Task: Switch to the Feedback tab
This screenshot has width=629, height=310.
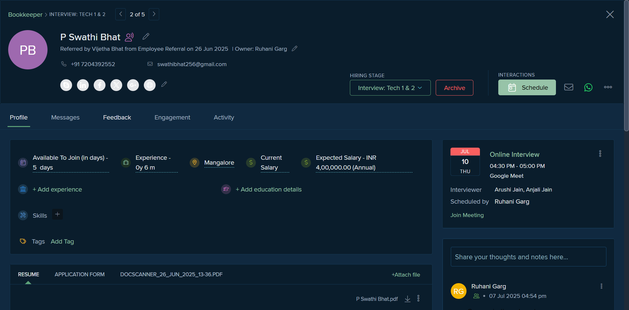Action: pos(117,118)
